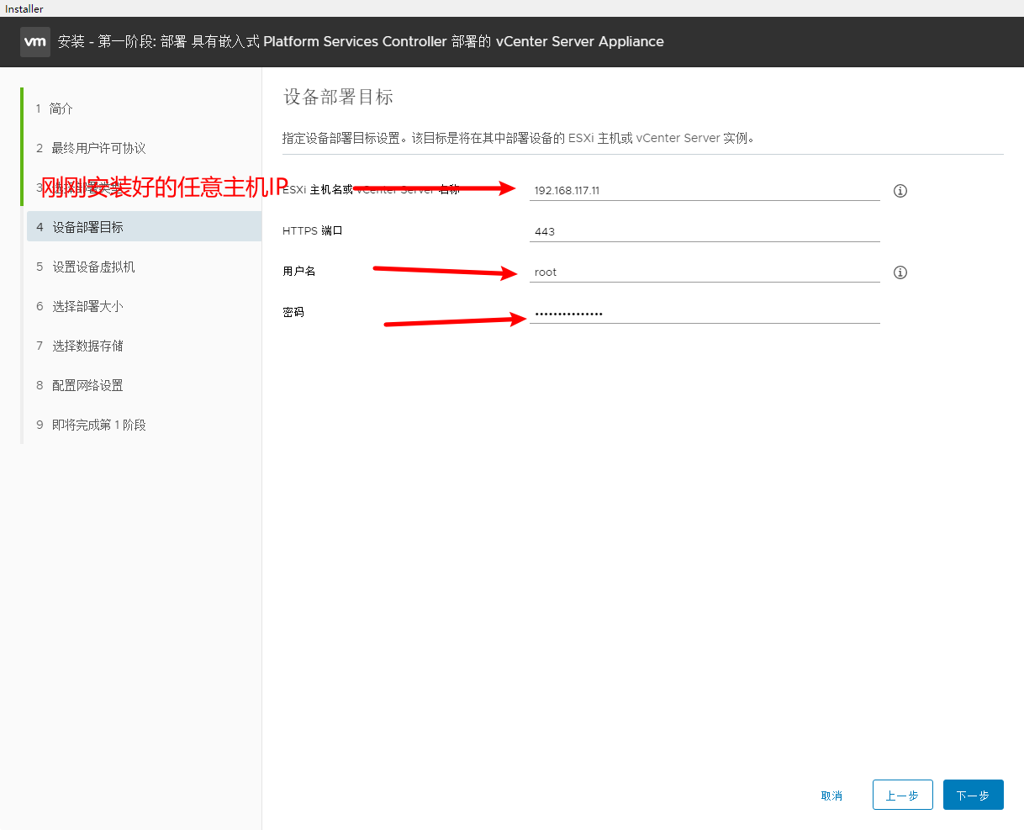This screenshot has height=830, width=1024.
Task: Click the Installer window title text
Action: point(24,8)
